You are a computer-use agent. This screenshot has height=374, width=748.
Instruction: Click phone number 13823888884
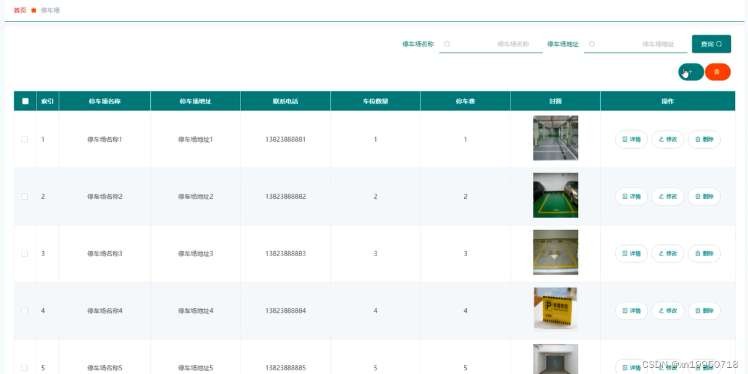click(x=286, y=311)
